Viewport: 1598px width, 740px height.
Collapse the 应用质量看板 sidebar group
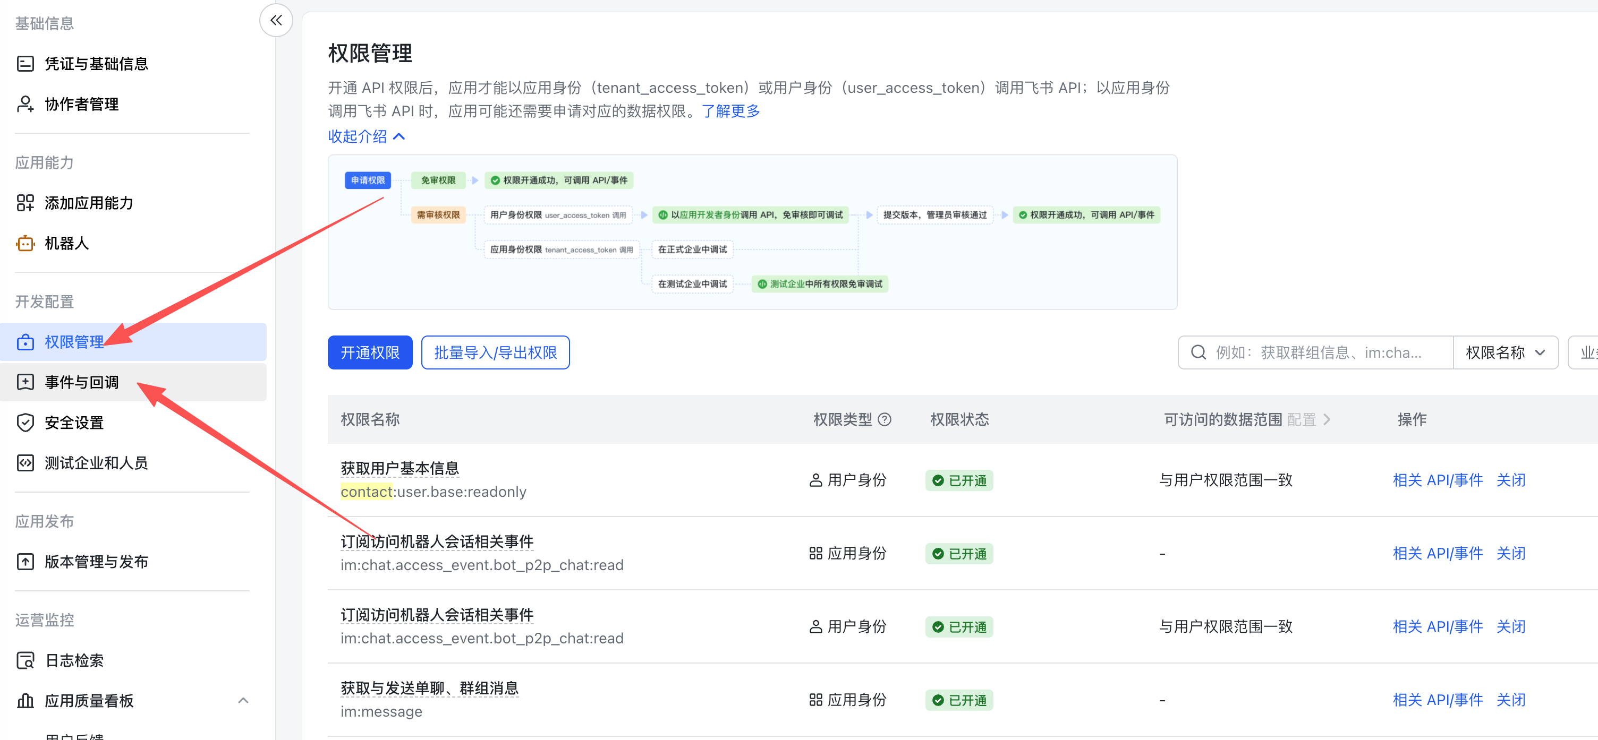pos(243,700)
